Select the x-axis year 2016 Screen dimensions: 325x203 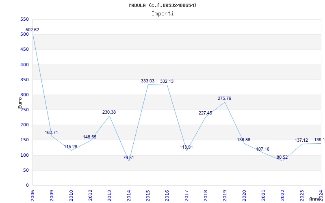[x=167, y=195]
